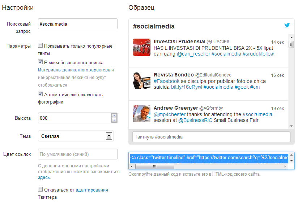This screenshot has width=298, height=202.
Task: Click the '19 сек' tweet timestamp
Action: (x=277, y=108)
